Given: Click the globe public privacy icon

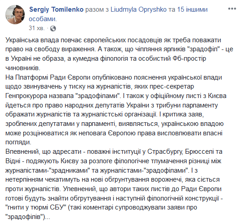Looking at the screenshot, I should [x=53, y=28].
